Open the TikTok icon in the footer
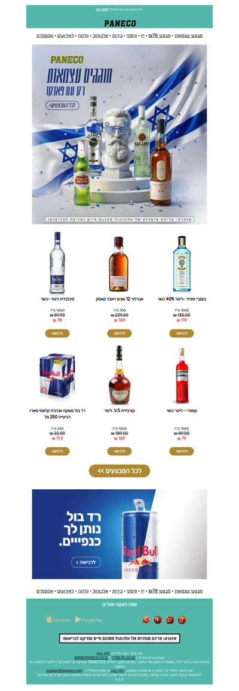 (182, 620)
